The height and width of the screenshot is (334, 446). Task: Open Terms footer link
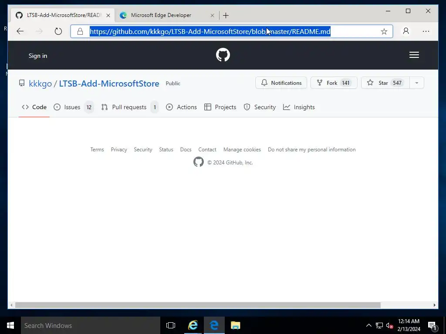pyautogui.click(x=97, y=150)
